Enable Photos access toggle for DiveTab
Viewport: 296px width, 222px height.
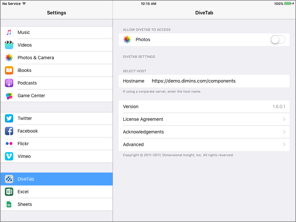point(278,40)
